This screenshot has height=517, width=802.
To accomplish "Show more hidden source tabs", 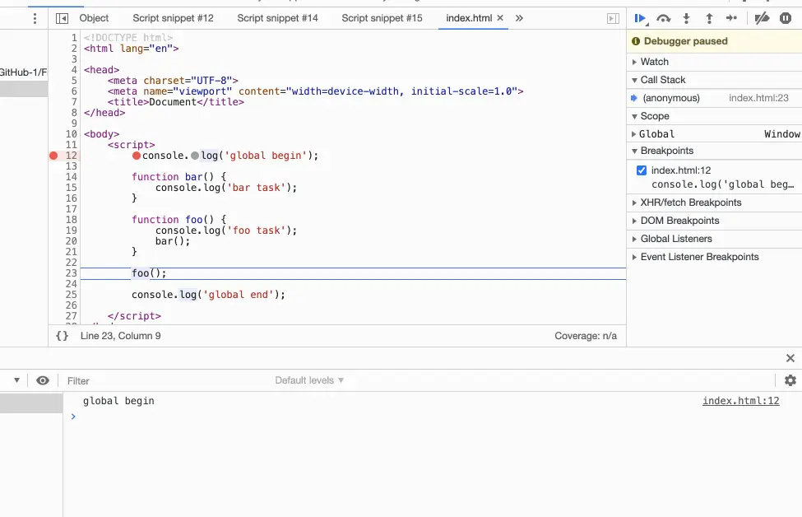I will 519,18.
